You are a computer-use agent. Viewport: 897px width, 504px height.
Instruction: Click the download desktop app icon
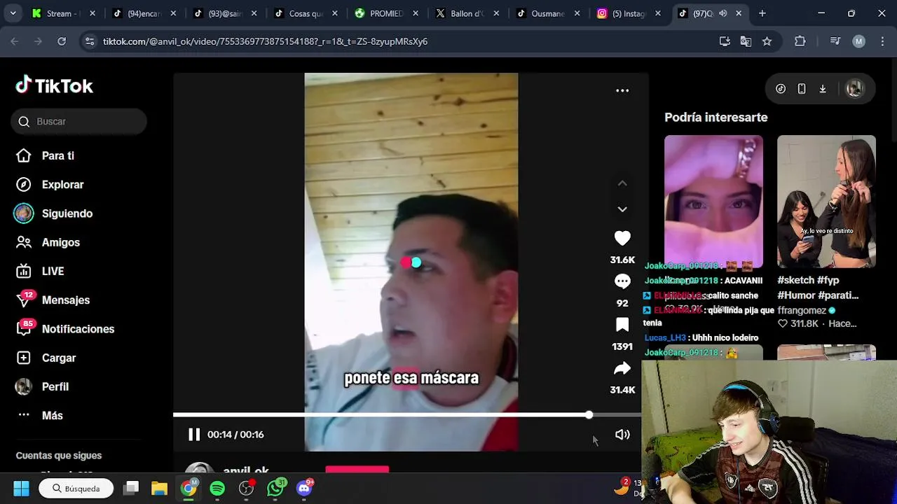point(823,89)
